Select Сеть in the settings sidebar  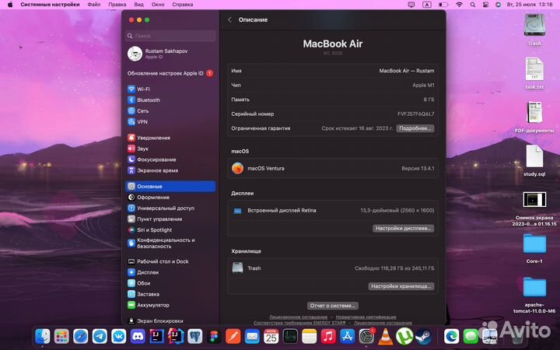click(x=138, y=110)
